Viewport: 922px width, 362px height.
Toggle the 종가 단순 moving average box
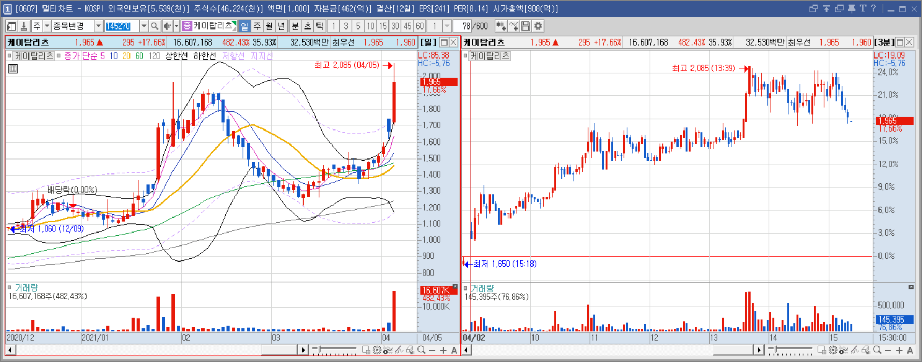pos(59,55)
